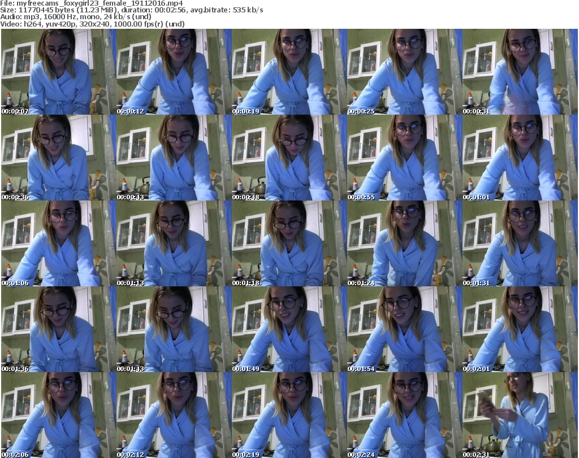Choose the last frame at 00:02:31
The width and height of the screenshot is (579, 458).
coord(520,415)
